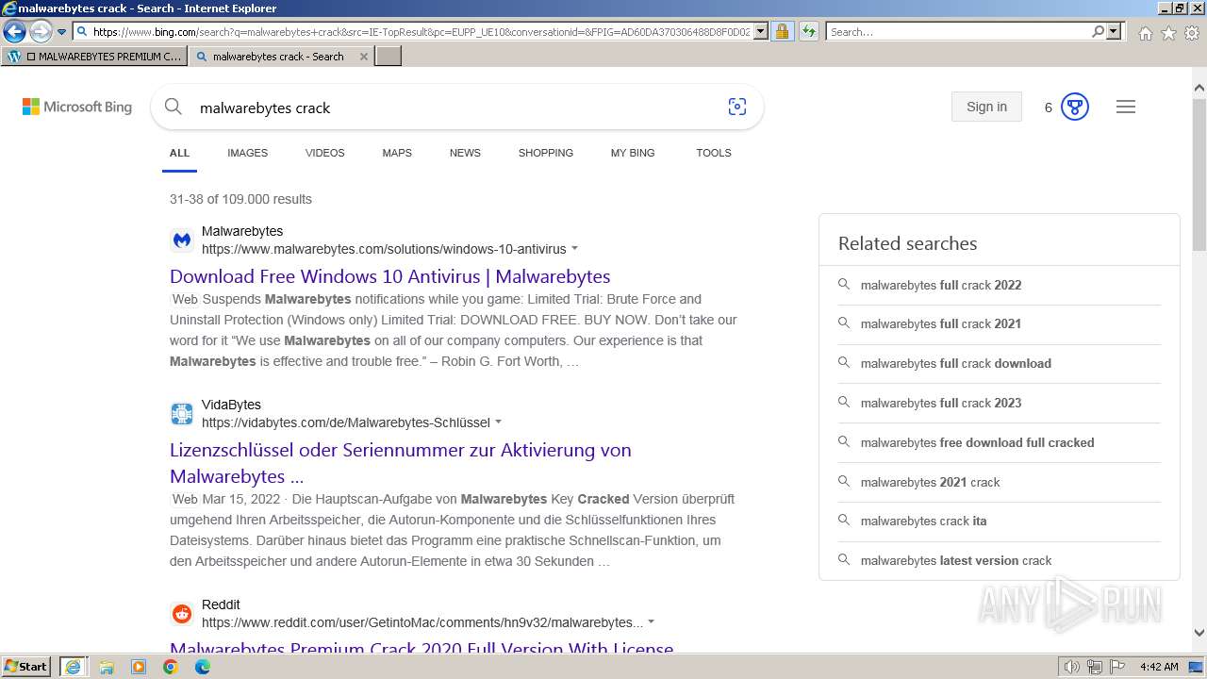Launch Google Chrome from the taskbar
The height and width of the screenshot is (679, 1207).
[x=170, y=667]
